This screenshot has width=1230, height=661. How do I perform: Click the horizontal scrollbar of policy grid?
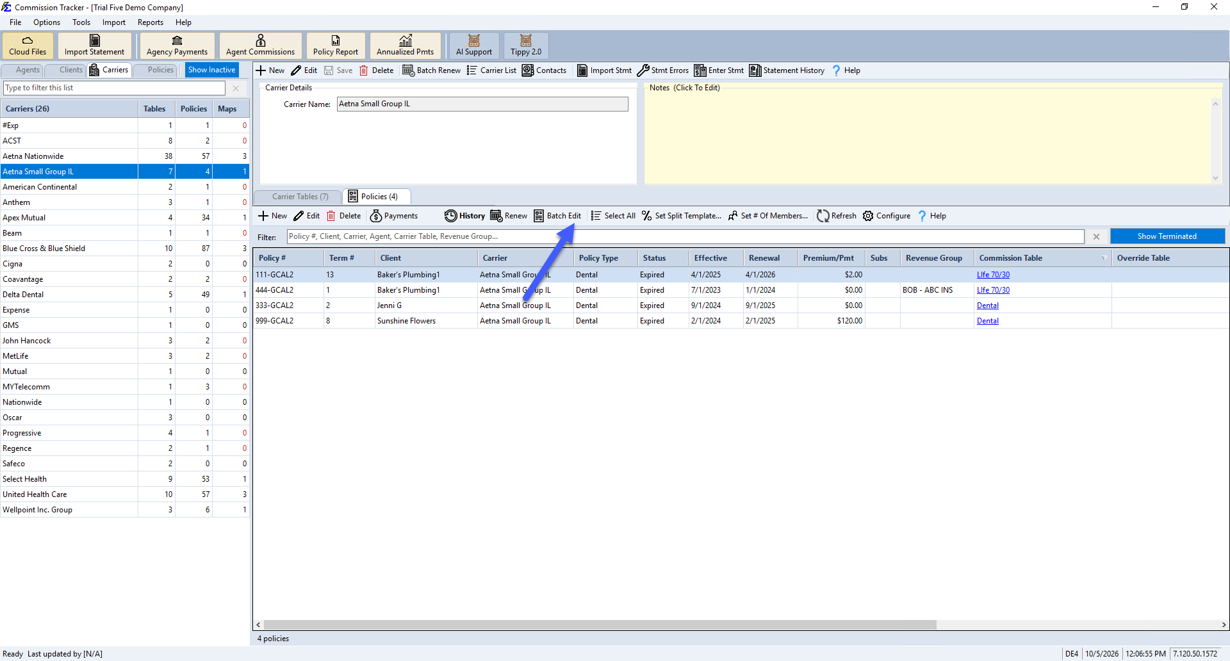(x=600, y=624)
